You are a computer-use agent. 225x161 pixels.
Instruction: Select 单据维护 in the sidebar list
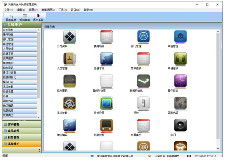pos(20,63)
